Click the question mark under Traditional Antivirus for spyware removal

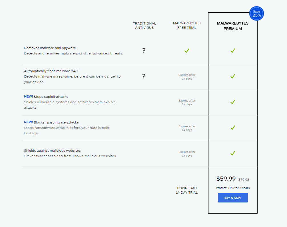click(x=144, y=50)
